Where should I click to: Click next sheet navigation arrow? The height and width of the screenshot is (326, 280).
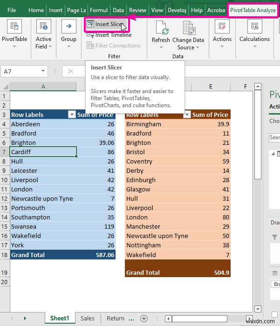pos(25,318)
